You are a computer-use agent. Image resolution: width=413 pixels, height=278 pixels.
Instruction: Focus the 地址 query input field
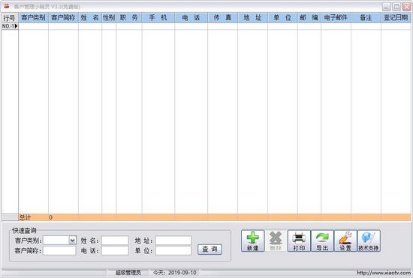173,241
